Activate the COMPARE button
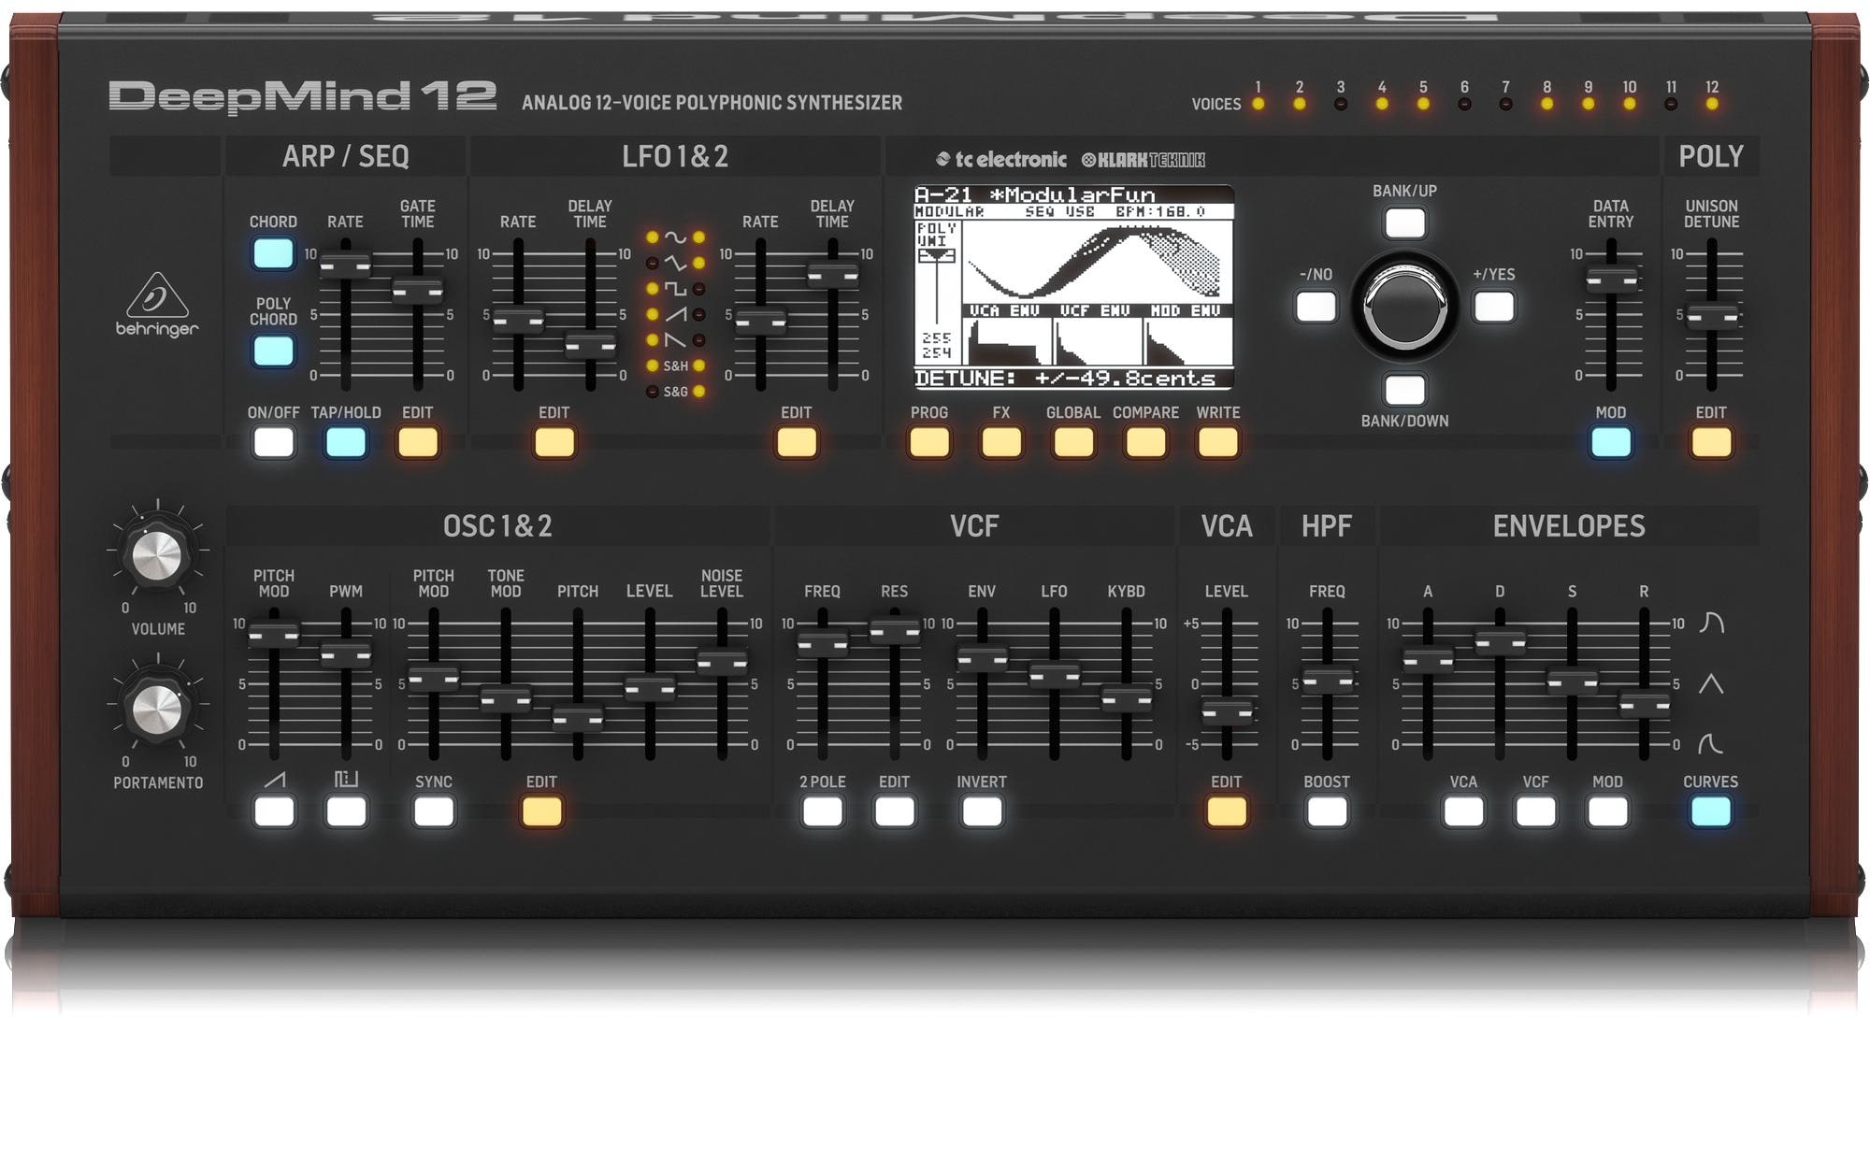Image resolution: width=1870 pixels, height=1176 pixels. (x=1145, y=442)
